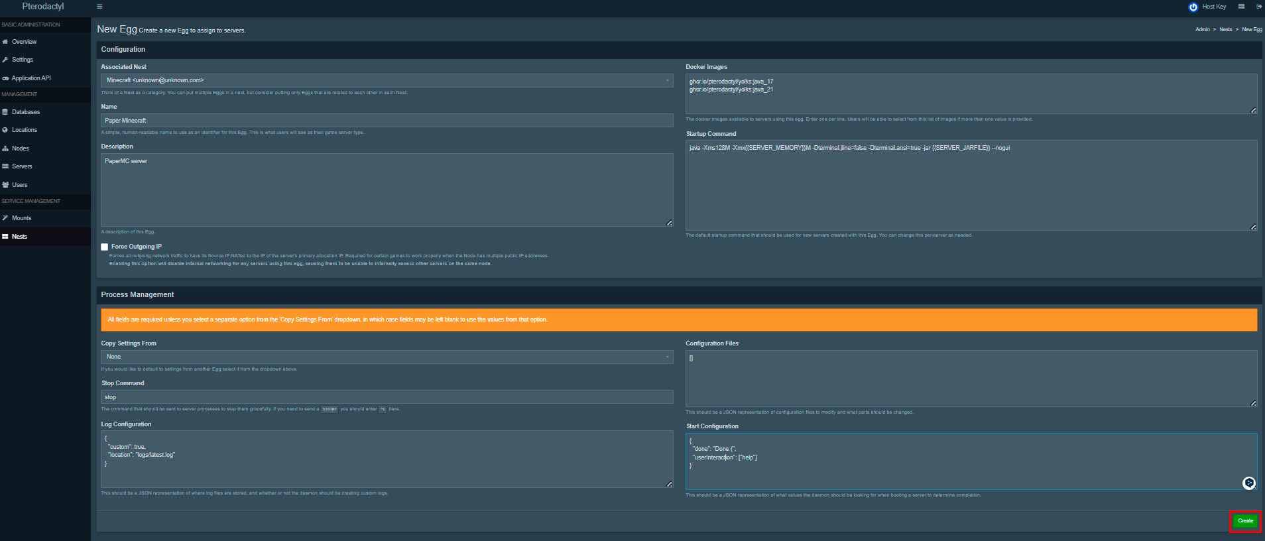The image size is (1265, 541).
Task: Click the Databases icon in sidebar
Action: (x=5, y=112)
